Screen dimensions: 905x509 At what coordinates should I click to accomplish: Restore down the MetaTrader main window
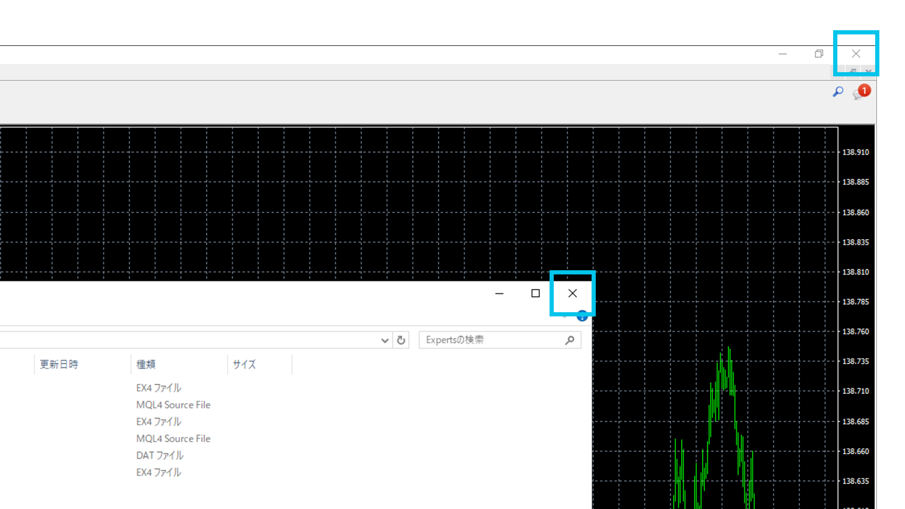tap(818, 54)
